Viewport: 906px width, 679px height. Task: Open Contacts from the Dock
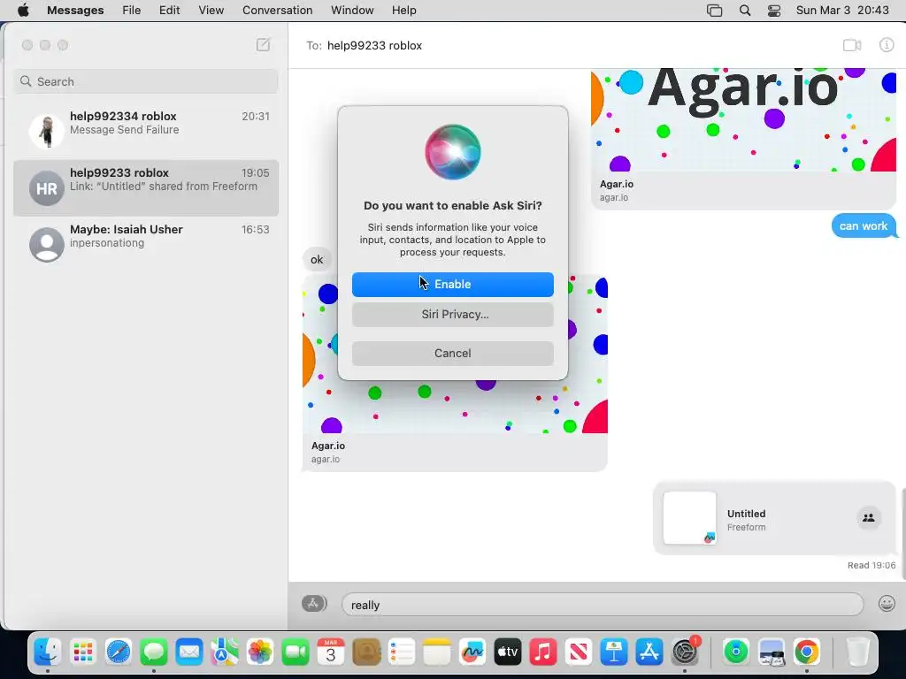point(366,652)
